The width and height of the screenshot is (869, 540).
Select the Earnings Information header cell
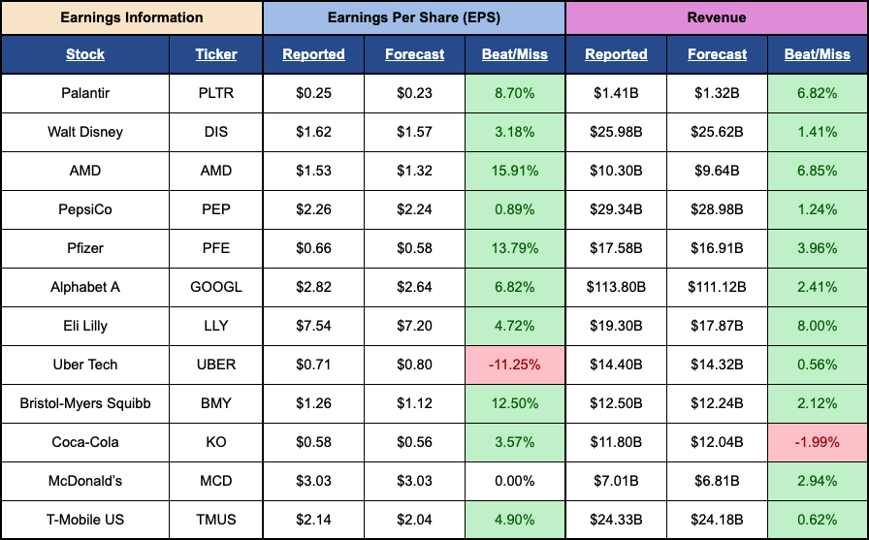coord(132,17)
